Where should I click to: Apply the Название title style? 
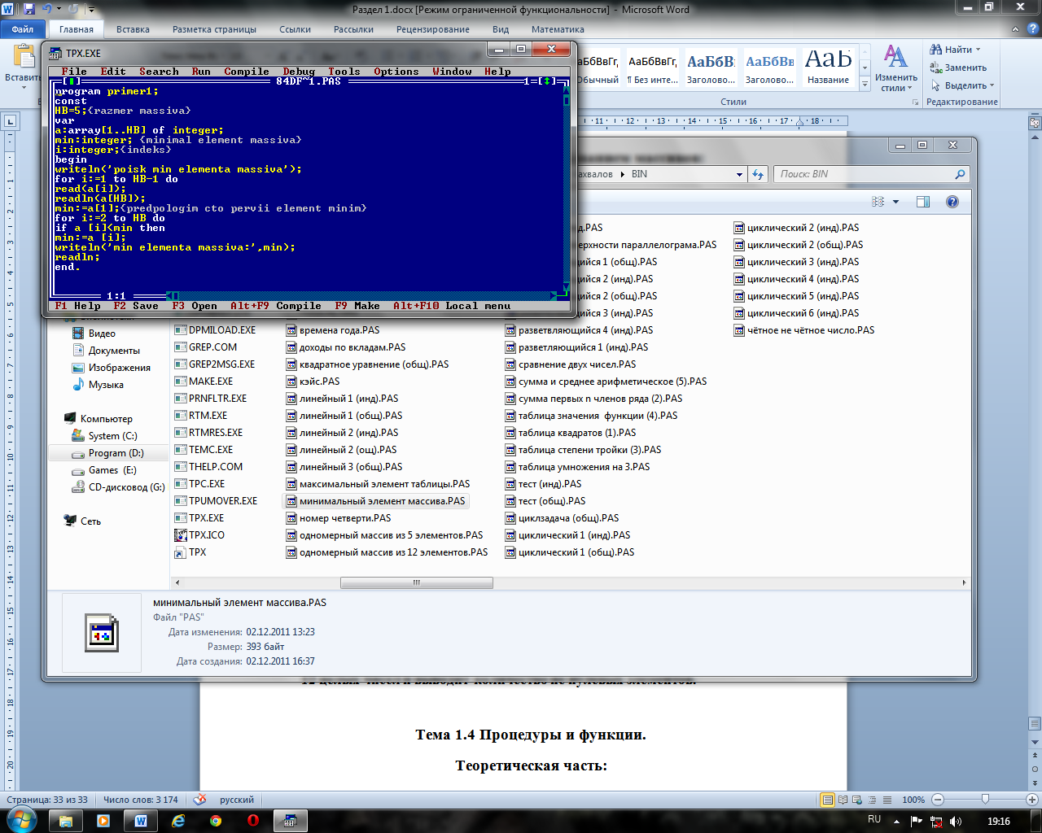828,67
